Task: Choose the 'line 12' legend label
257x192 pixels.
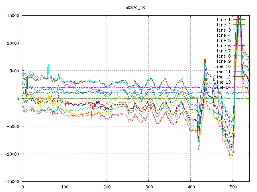Action: [222, 77]
